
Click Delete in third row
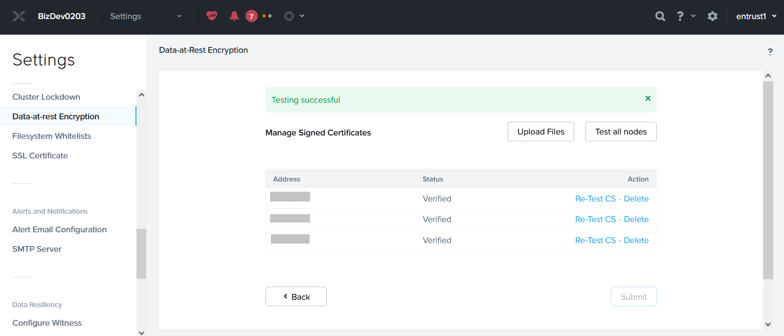[x=636, y=240]
